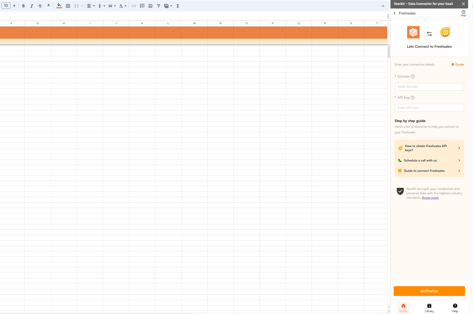Open the bottom Help tab
The height and width of the screenshot is (314, 473).
coord(455,308)
